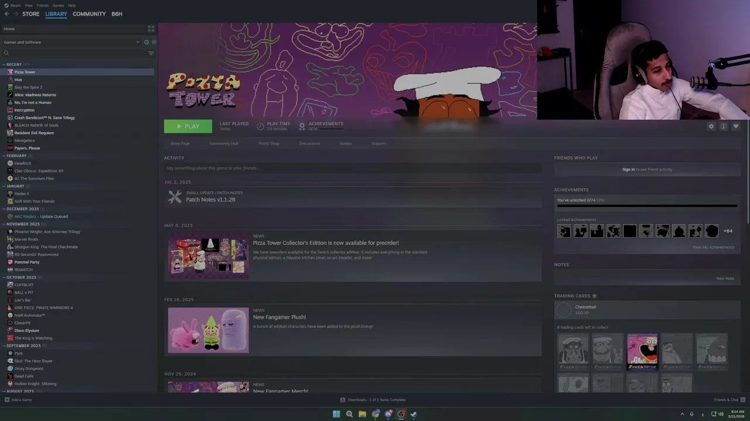Open the Games menu
This screenshot has height=421, width=750.
[x=58, y=5]
